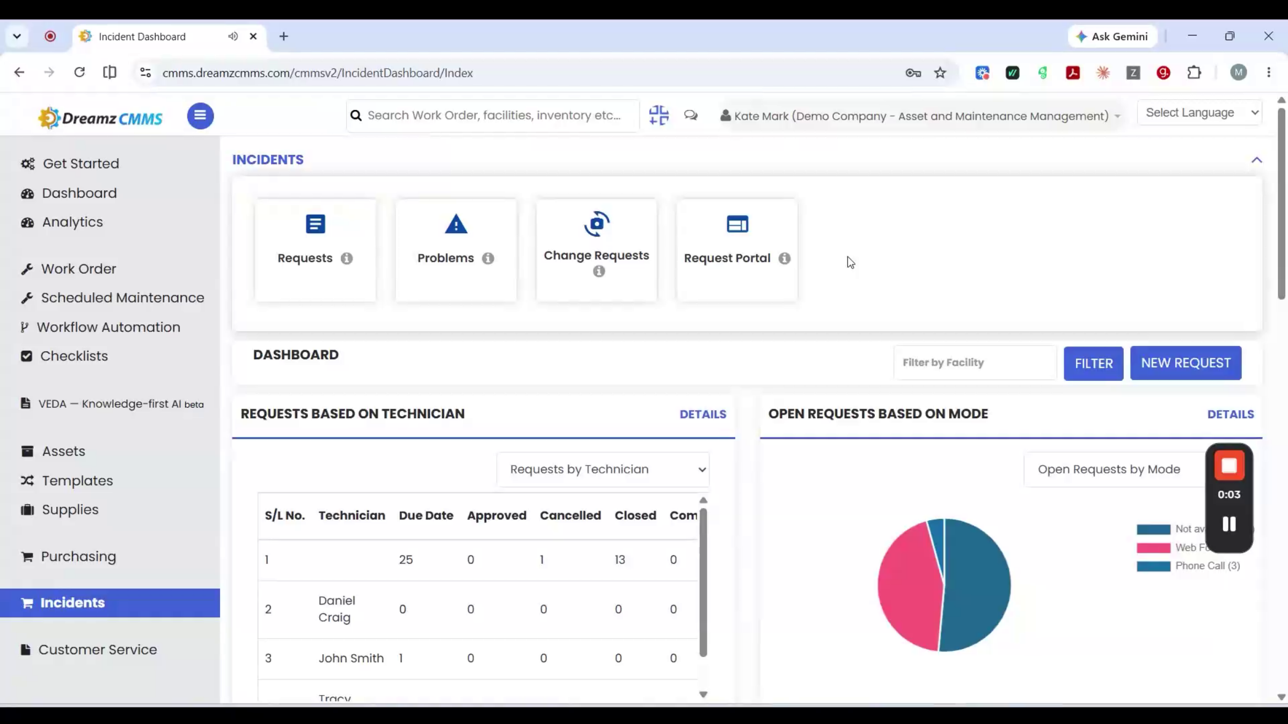Mute the Incident Dashboard tab audio
1288x724 pixels.
click(233, 36)
